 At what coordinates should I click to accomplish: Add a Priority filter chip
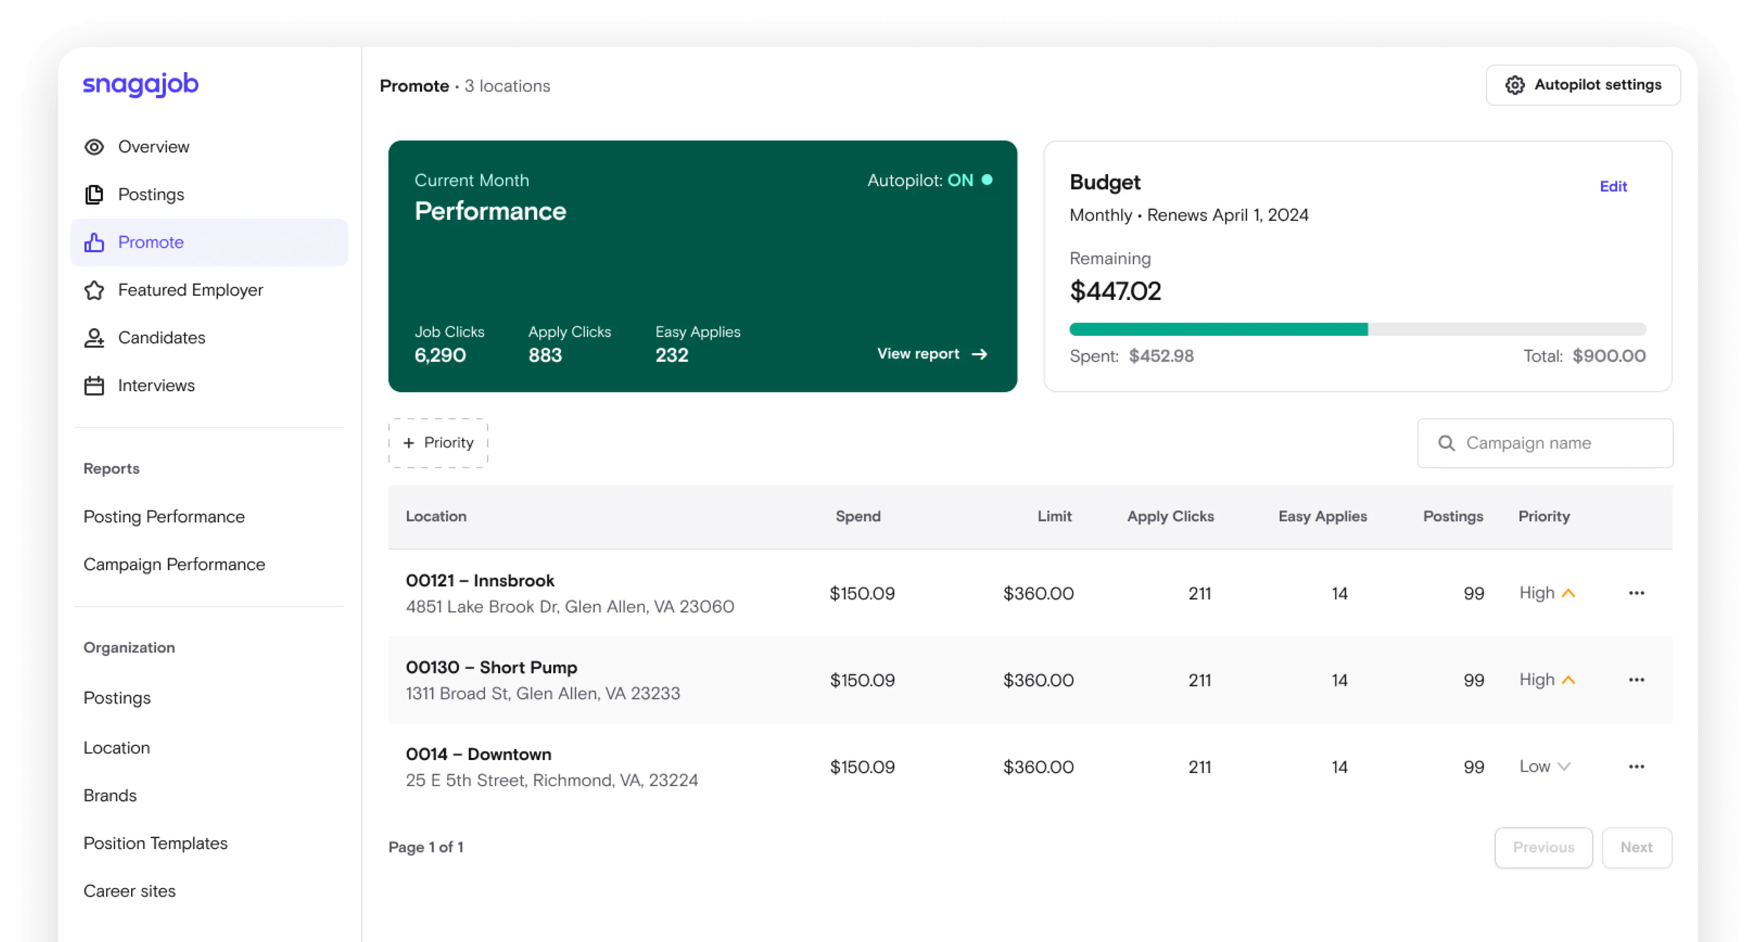[x=438, y=443]
